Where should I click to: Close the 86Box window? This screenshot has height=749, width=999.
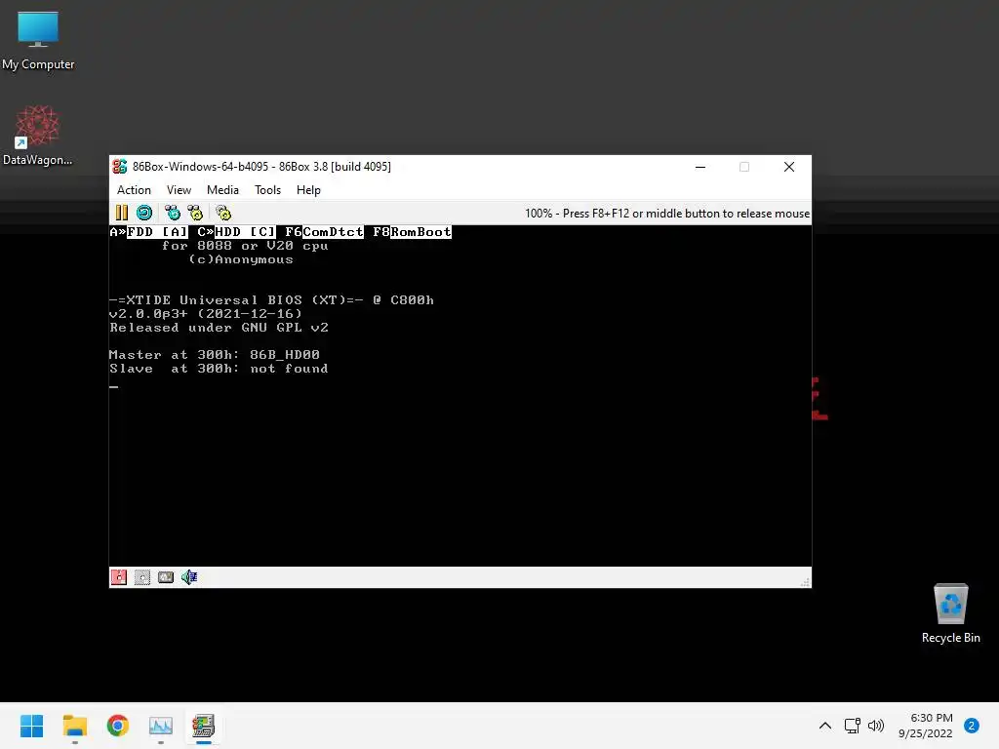coord(788,167)
